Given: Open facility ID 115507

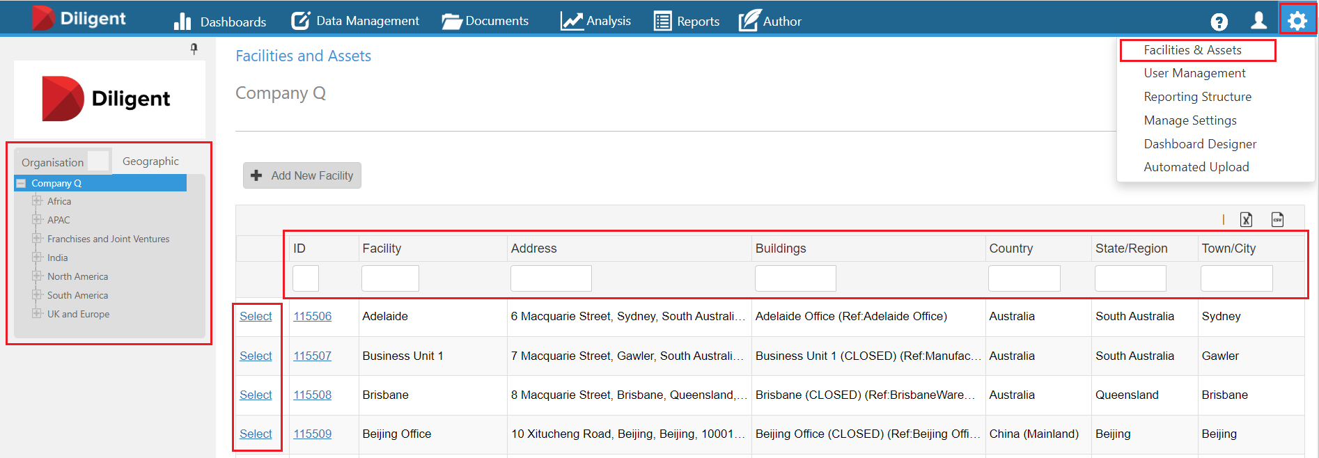Looking at the screenshot, I should click(312, 356).
